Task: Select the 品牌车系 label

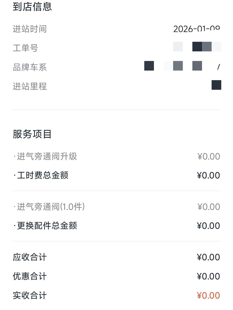Action: click(30, 67)
